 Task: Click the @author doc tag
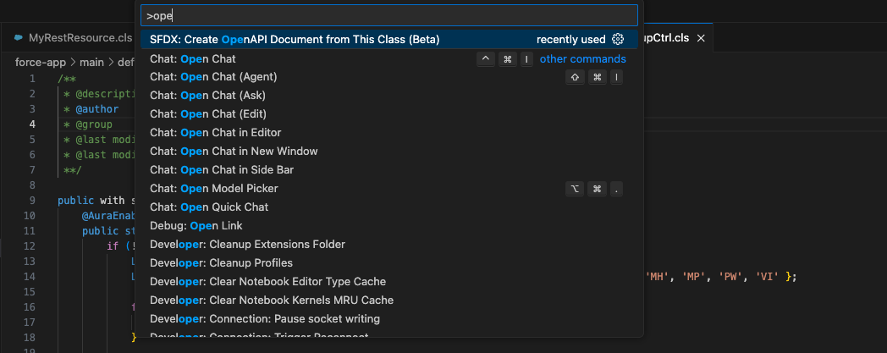(96, 108)
